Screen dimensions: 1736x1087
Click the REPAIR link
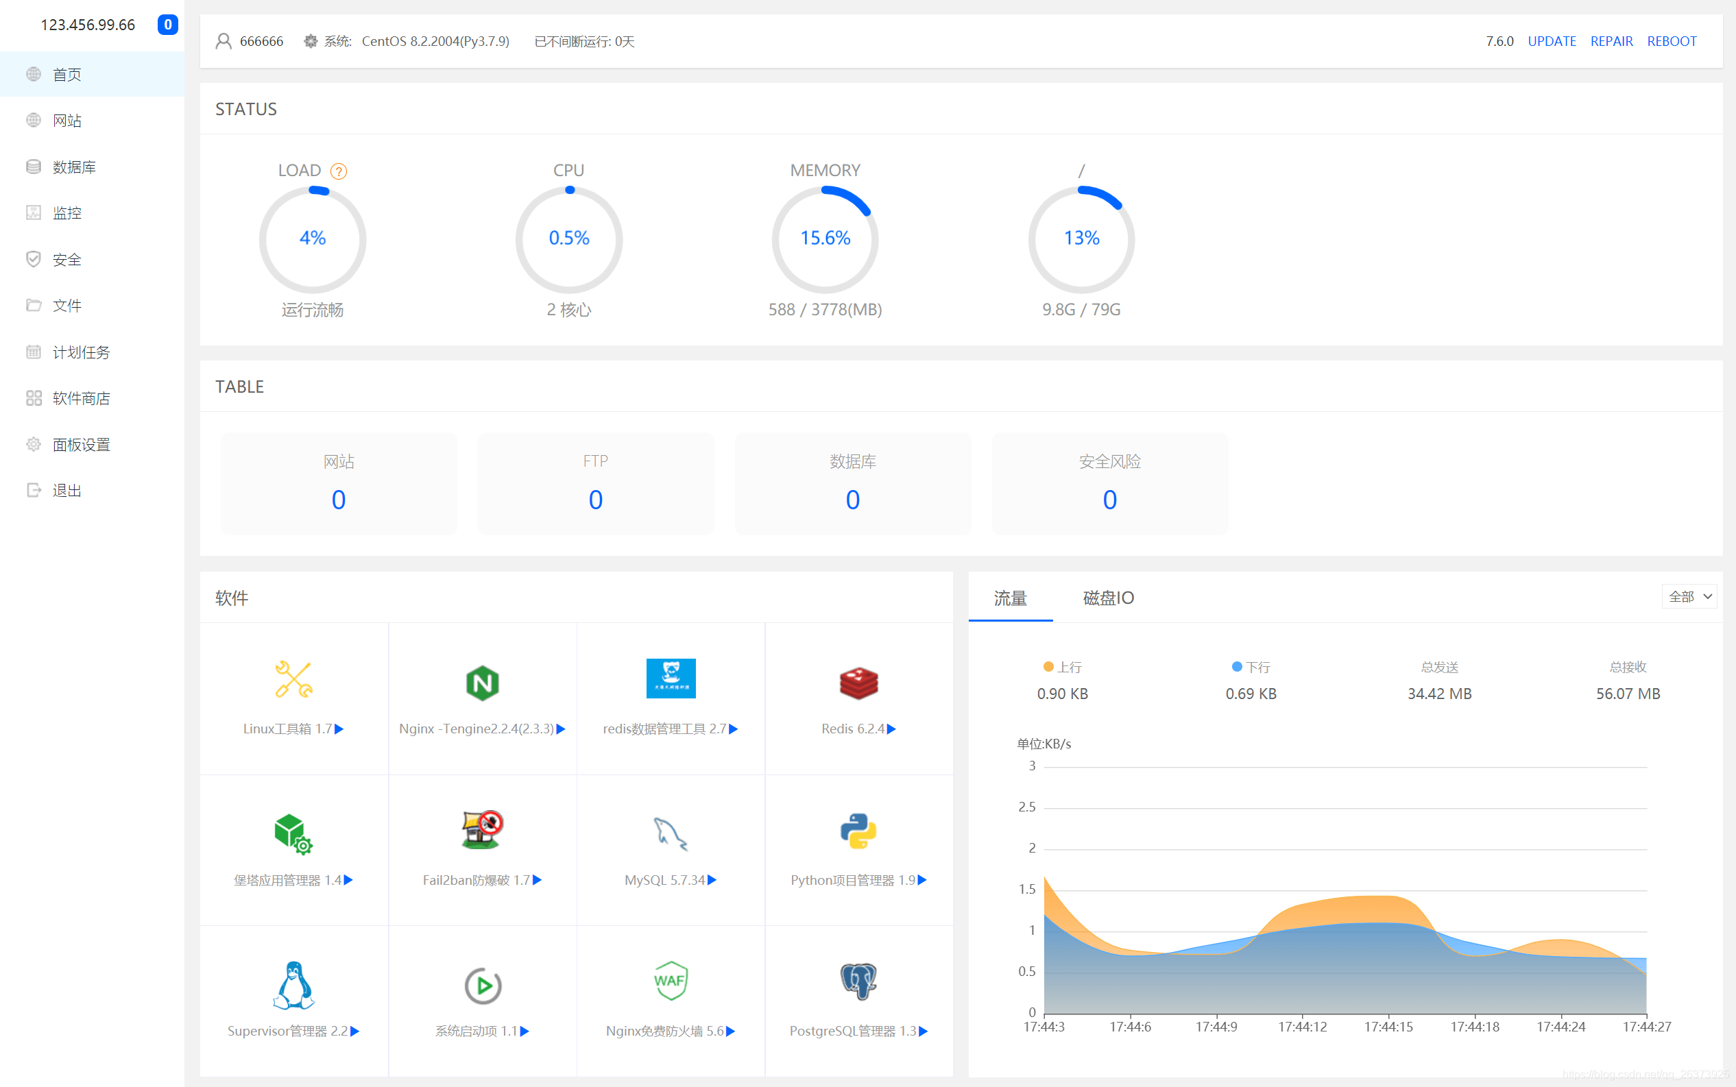tap(1611, 41)
